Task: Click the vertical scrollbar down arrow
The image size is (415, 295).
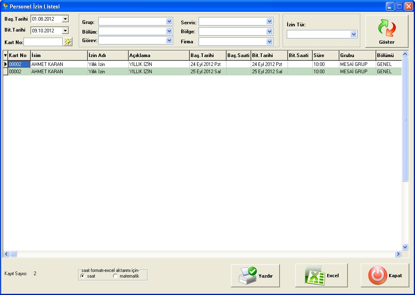Action: click(x=405, y=247)
